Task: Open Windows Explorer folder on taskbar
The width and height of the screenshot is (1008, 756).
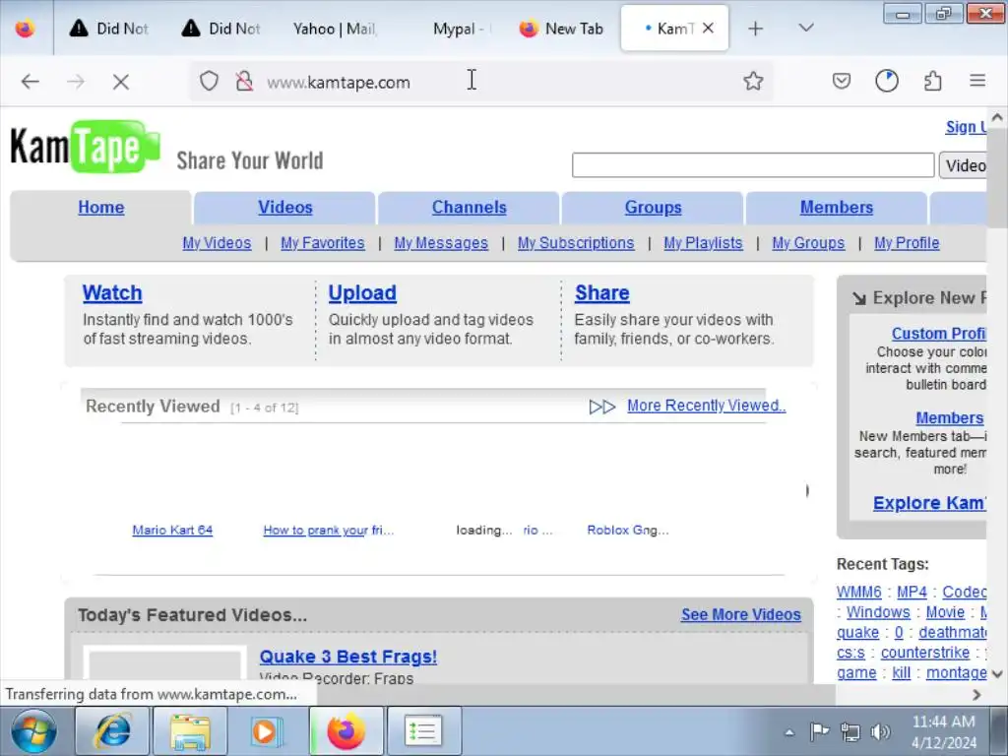Action: (x=190, y=731)
